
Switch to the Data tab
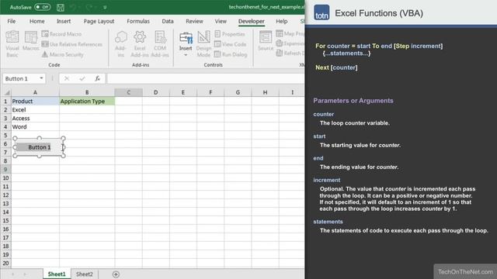(x=168, y=21)
